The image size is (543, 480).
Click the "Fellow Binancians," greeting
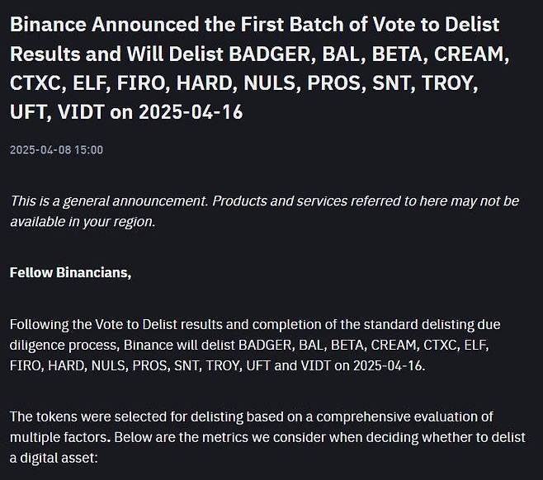tap(70, 273)
